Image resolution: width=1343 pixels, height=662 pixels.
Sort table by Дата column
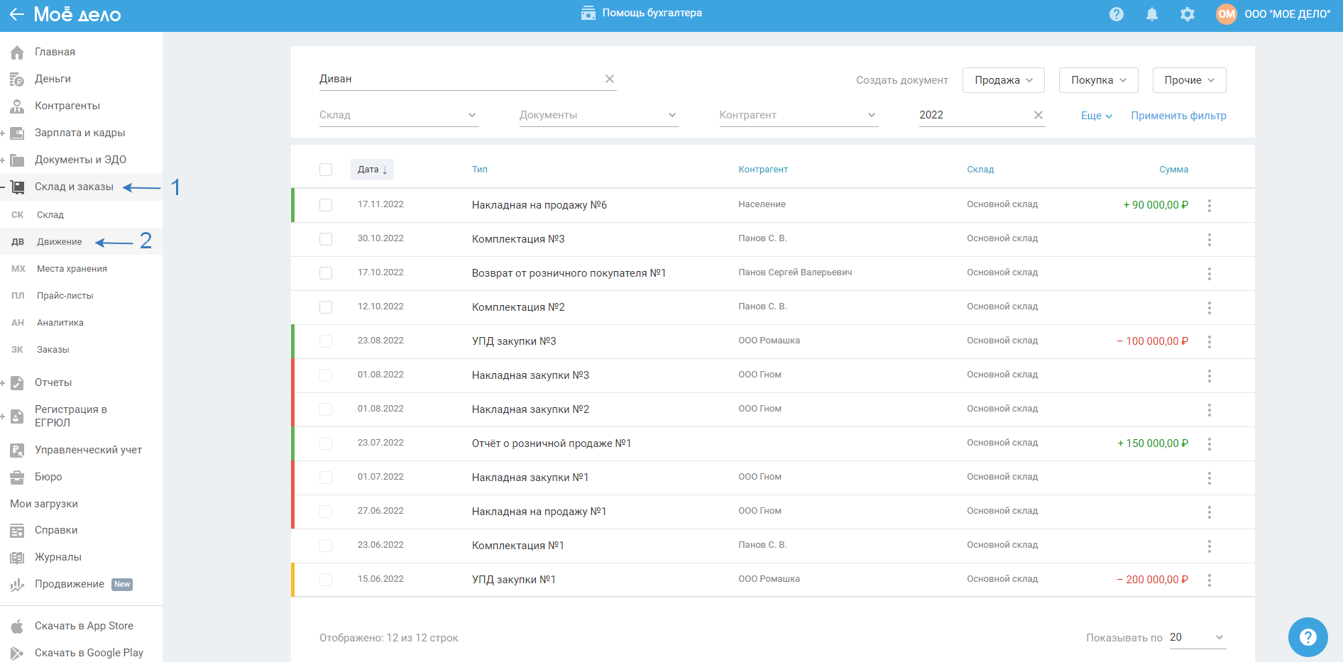372,170
